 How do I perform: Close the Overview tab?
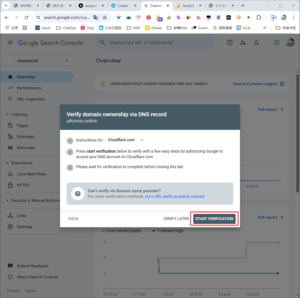pos(168,6)
